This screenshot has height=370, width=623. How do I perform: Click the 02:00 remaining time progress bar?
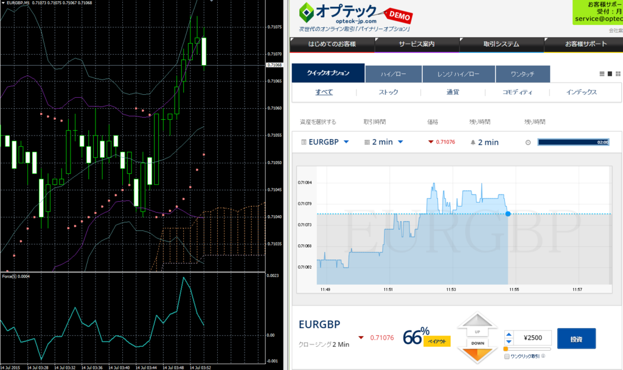click(x=573, y=142)
